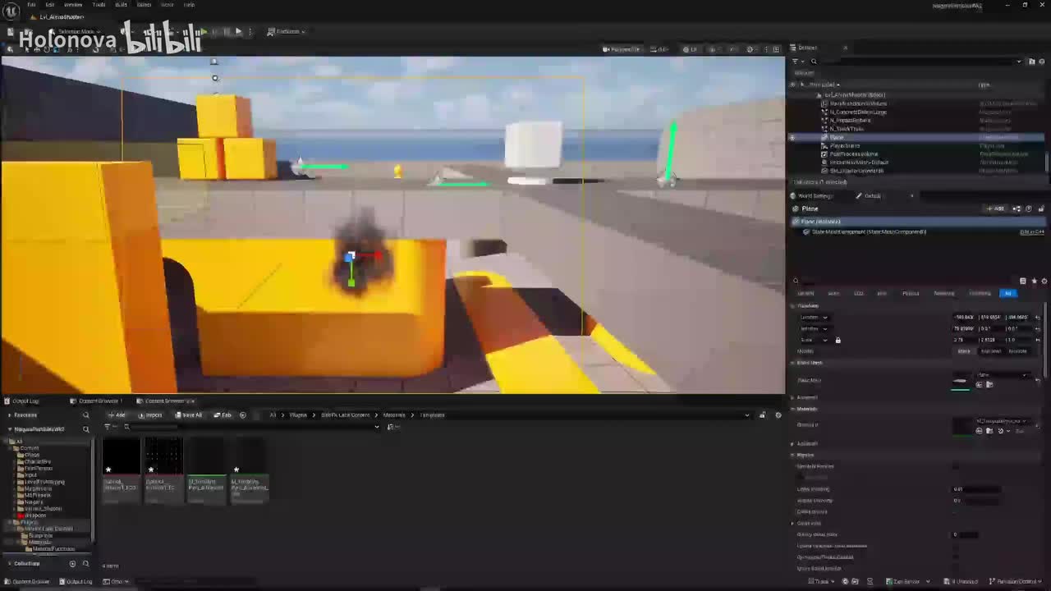Image resolution: width=1051 pixels, height=591 pixels.
Task: Open the Static Mesh asset dropdown
Action: tap(1003, 375)
